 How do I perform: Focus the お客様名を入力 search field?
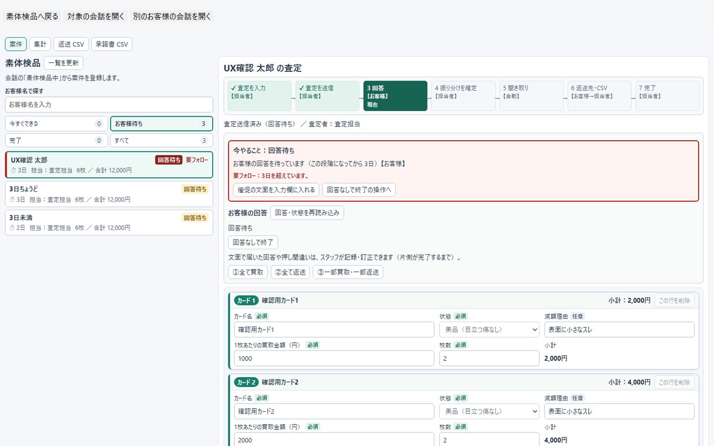109,104
